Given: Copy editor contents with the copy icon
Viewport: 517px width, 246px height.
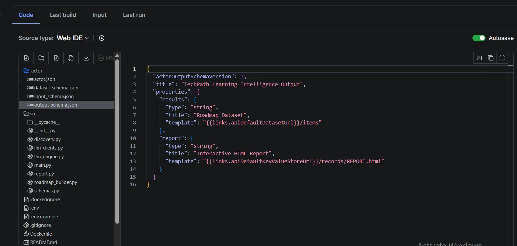Looking at the screenshot, I should click(x=491, y=58).
